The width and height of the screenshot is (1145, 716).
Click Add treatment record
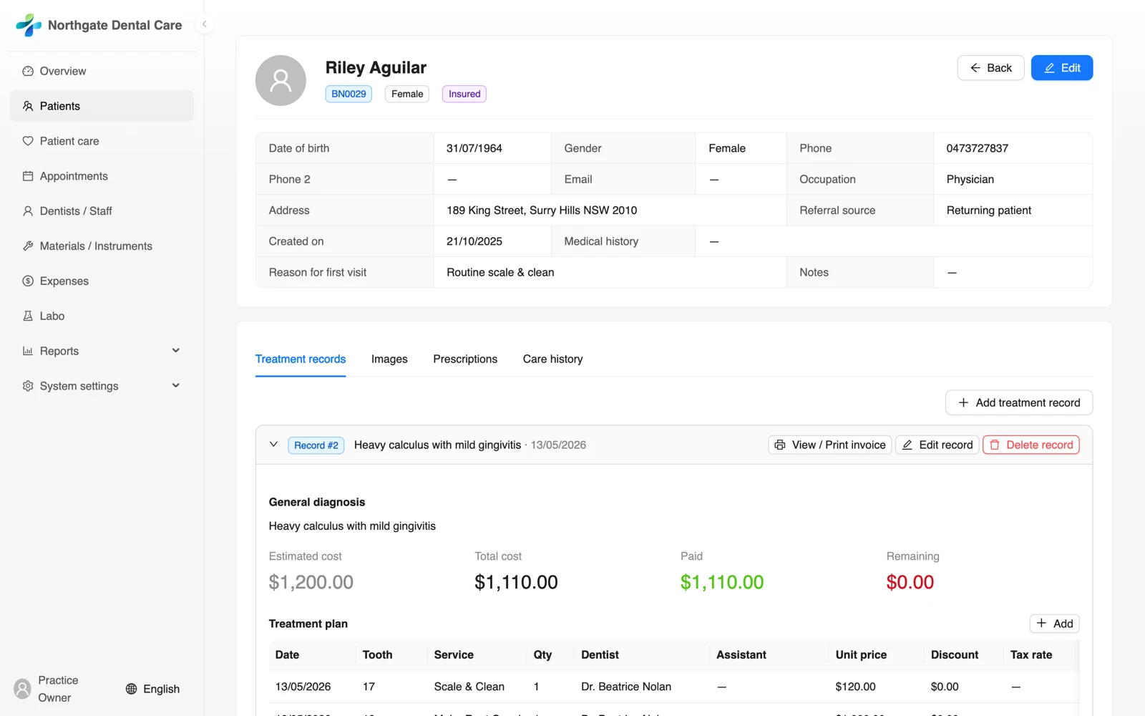[x=1019, y=402]
